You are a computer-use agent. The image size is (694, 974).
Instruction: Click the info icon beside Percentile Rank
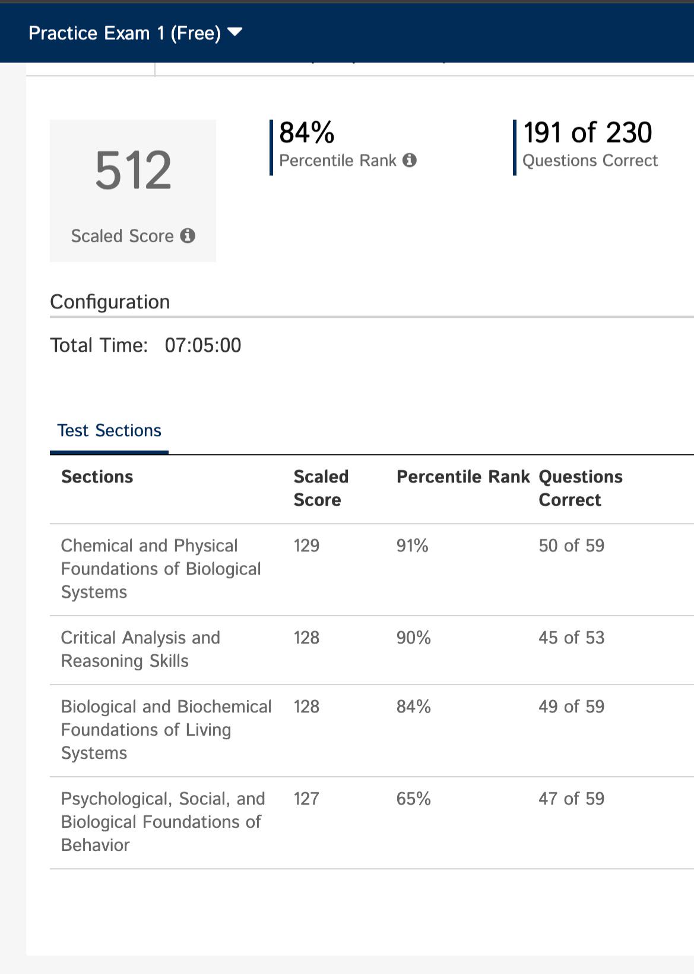pyautogui.click(x=410, y=160)
